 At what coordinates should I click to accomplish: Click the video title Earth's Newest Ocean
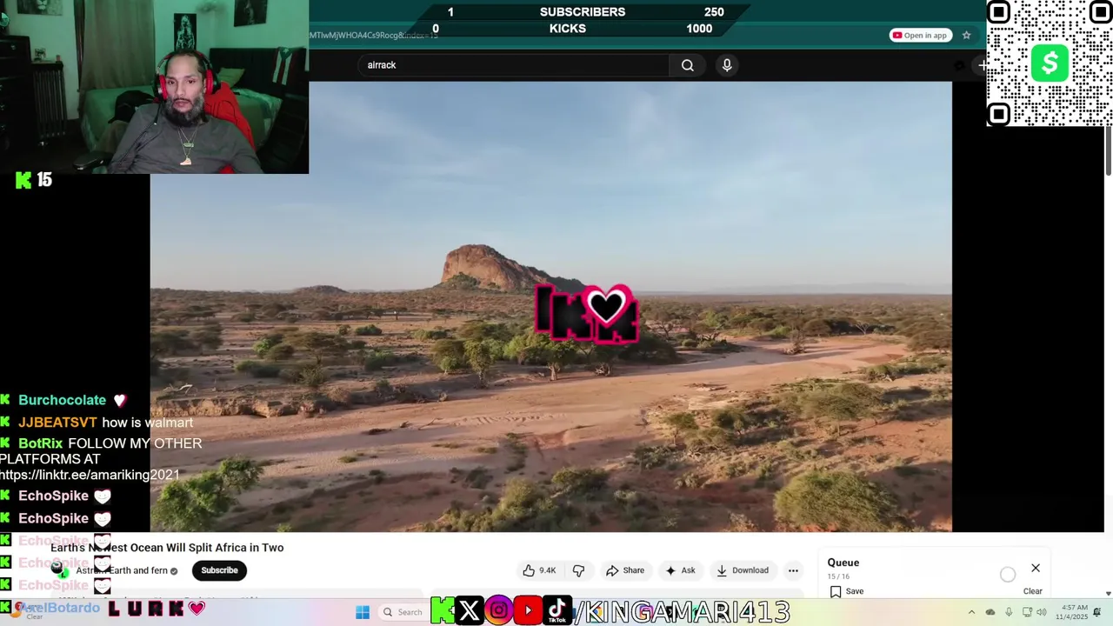coord(167,548)
